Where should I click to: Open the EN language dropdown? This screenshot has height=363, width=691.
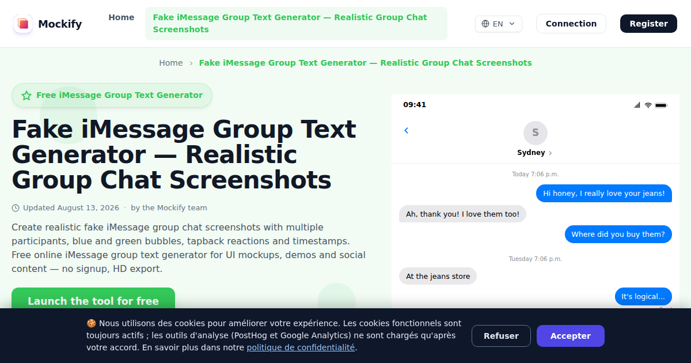point(499,24)
